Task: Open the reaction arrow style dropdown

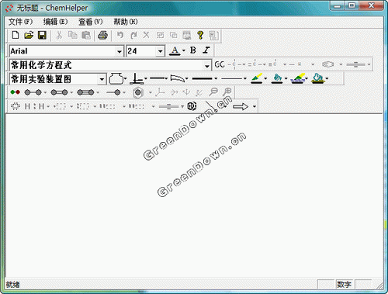Action: point(255,106)
